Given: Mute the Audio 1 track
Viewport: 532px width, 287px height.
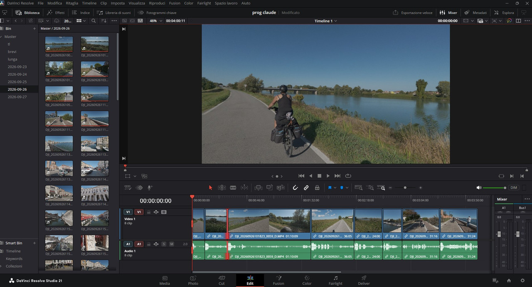Looking at the screenshot, I should (172, 244).
